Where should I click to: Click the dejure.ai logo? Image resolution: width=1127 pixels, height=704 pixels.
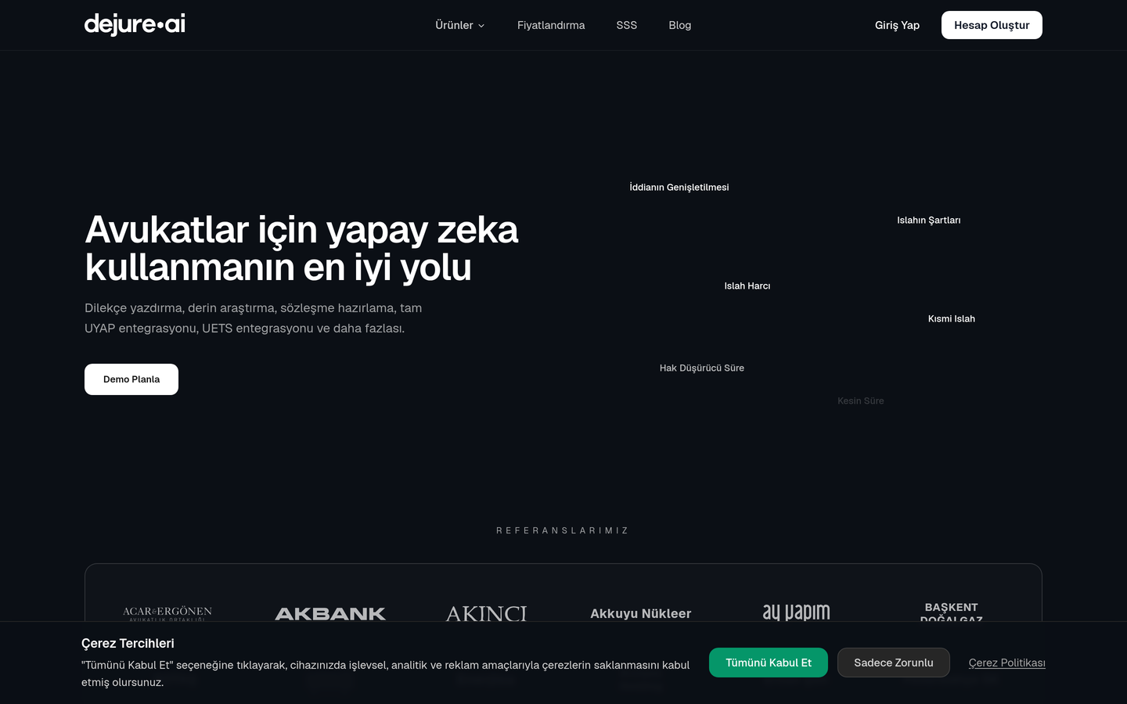click(x=135, y=25)
